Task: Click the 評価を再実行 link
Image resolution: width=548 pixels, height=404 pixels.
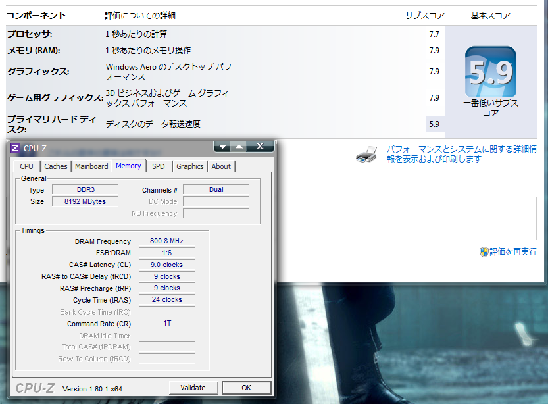Action: point(513,251)
